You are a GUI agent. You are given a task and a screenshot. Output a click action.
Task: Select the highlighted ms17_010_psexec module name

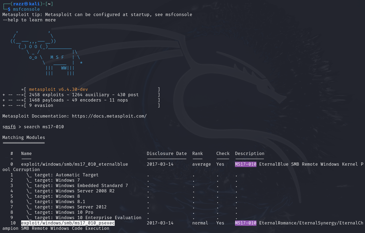coord(68,223)
